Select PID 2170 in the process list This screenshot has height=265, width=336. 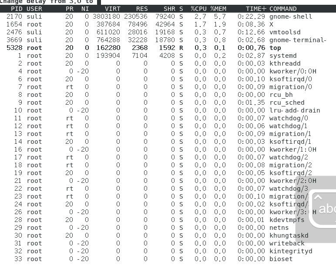[14, 17]
